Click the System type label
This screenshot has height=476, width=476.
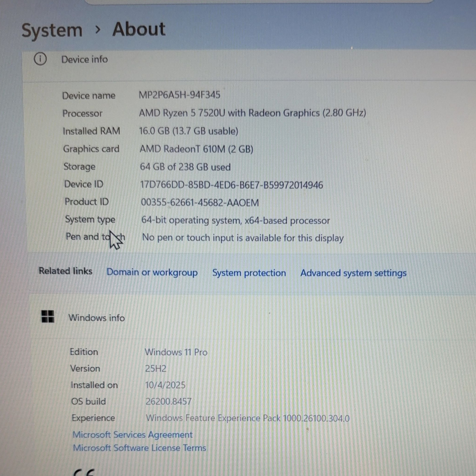pyautogui.click(x=90, y=220)
